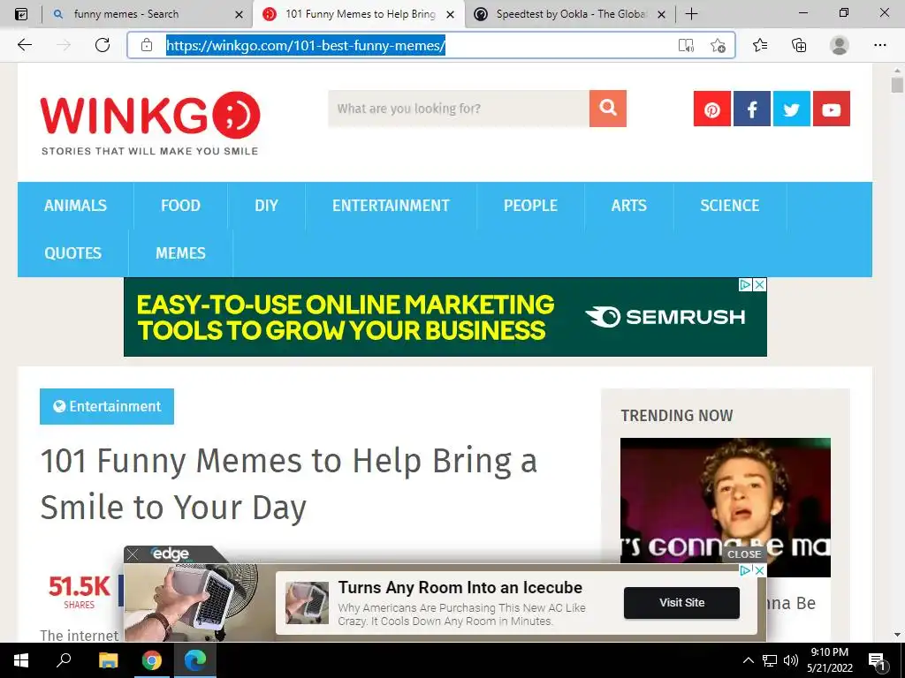Click the browser Back arrow
Viewport: 905px width, 678px height.
[24, 45]
